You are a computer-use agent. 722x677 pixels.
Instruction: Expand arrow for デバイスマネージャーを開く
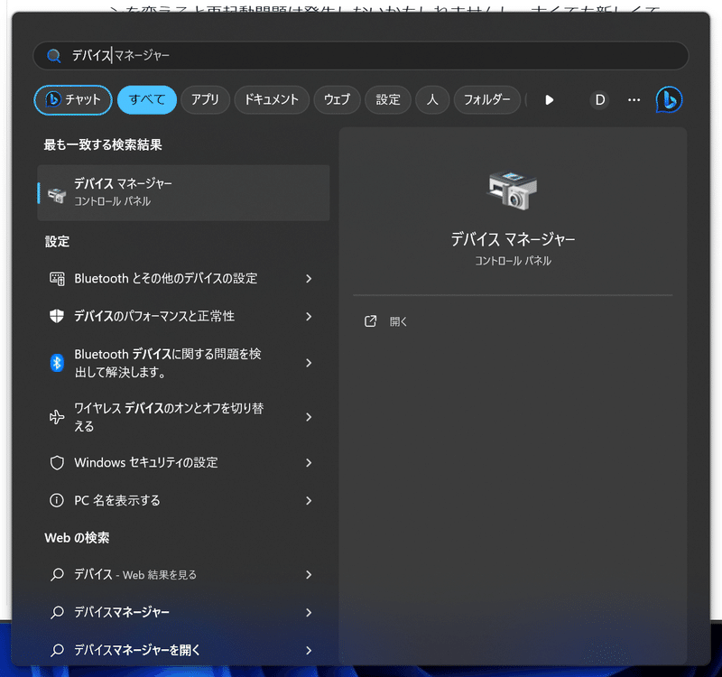(x=309, y=650)
